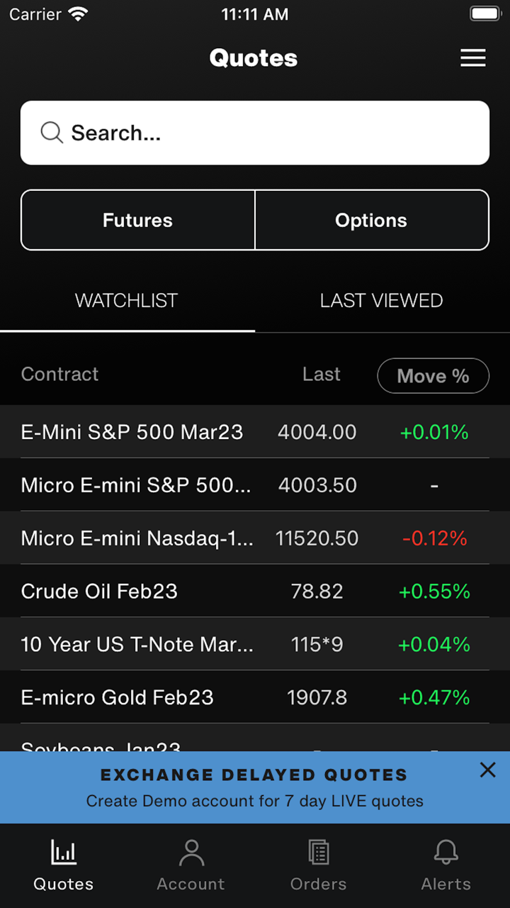Switch to the LAST VIEWED tab
Screen dimensions: 510x908
(382, 301)
